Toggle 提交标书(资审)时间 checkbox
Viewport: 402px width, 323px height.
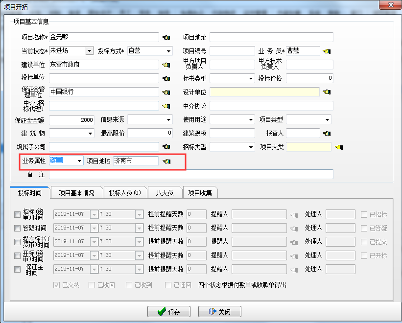17,242
